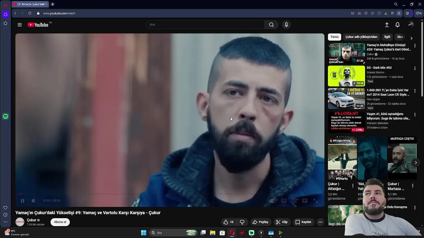This screenshot has width=424, height=238.
Task: Open options for 'Yaşım 41' live video
Action: coord(415,115)
